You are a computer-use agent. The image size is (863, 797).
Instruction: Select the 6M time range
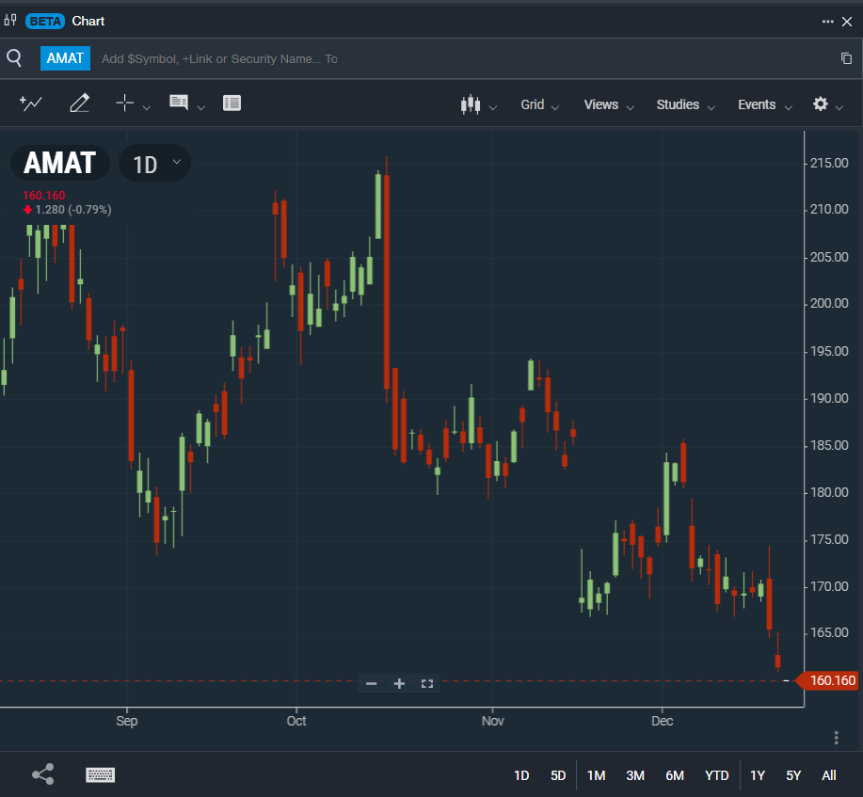pyautogui.click(x=675, y=775)
